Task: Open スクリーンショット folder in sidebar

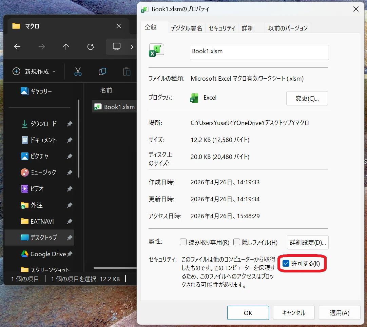Action: tap(45, 270)
